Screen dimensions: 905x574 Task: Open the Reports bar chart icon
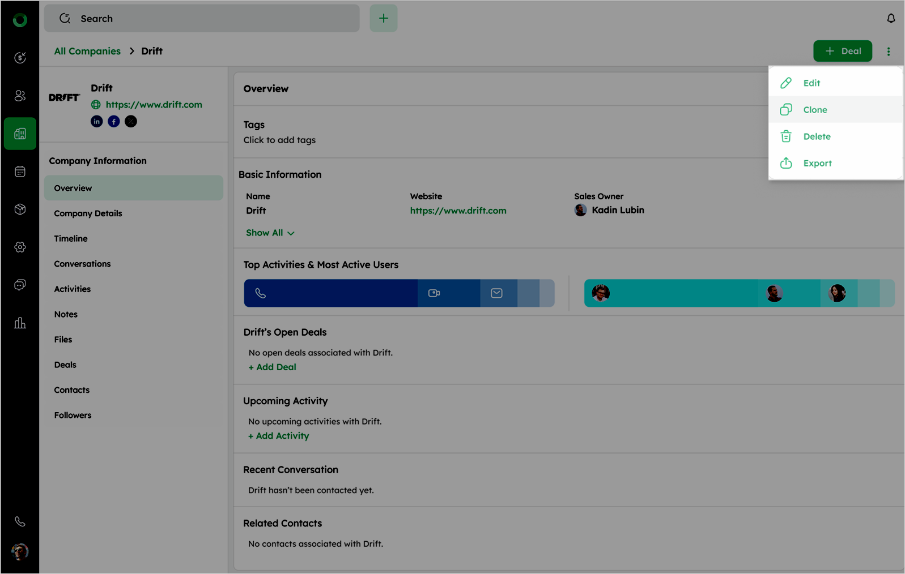point(20,323)
